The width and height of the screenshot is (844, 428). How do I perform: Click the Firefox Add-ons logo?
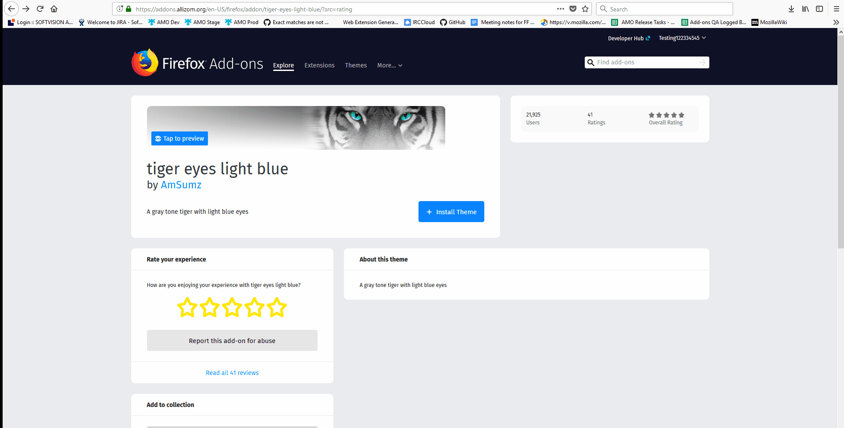click(197, 63)
